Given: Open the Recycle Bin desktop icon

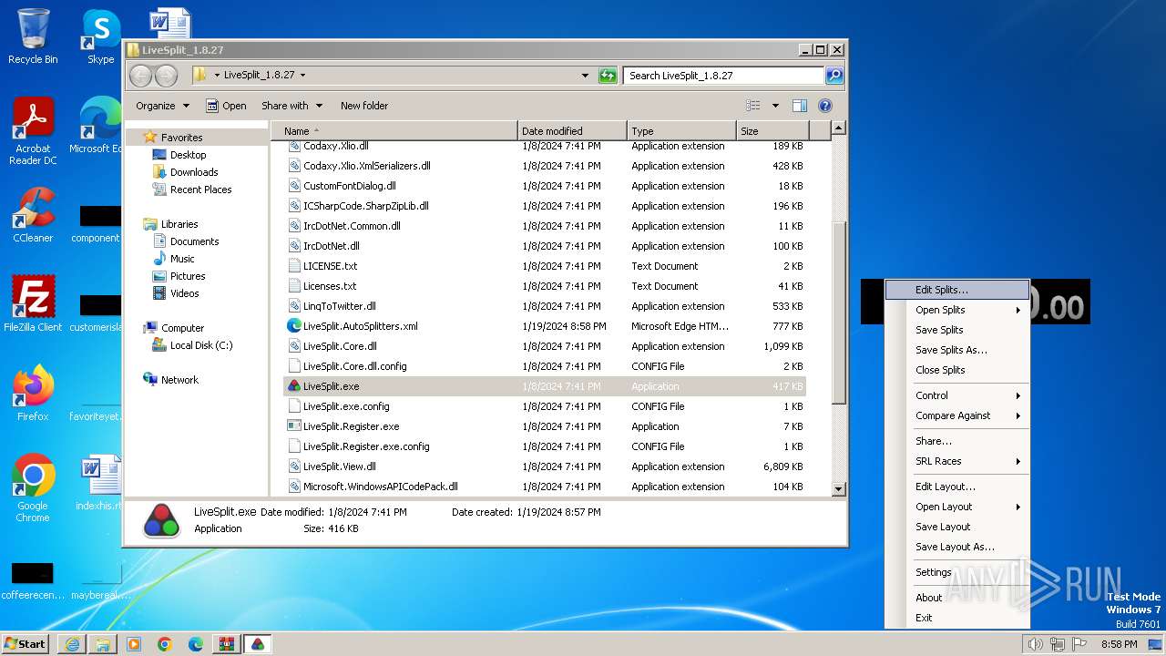Looking at the screenshot, I should pos(33,36).
